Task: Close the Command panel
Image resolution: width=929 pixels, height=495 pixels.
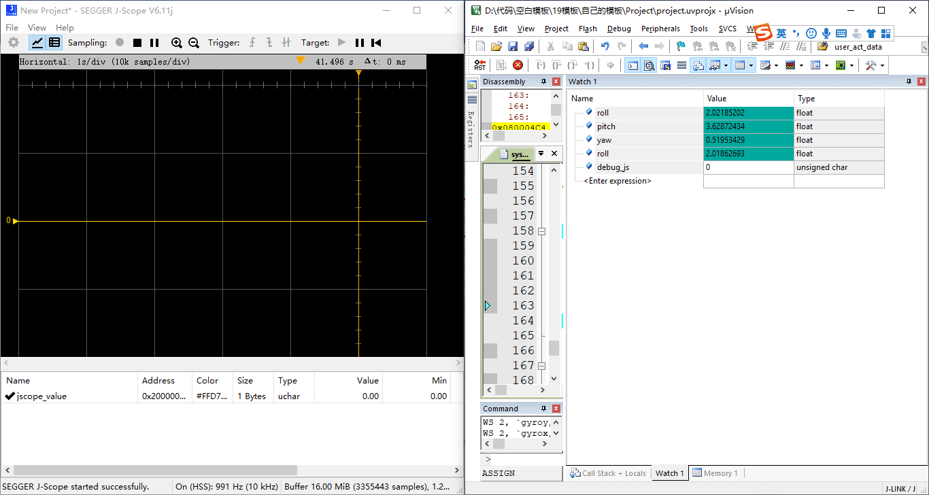Action: click(556, 409)
